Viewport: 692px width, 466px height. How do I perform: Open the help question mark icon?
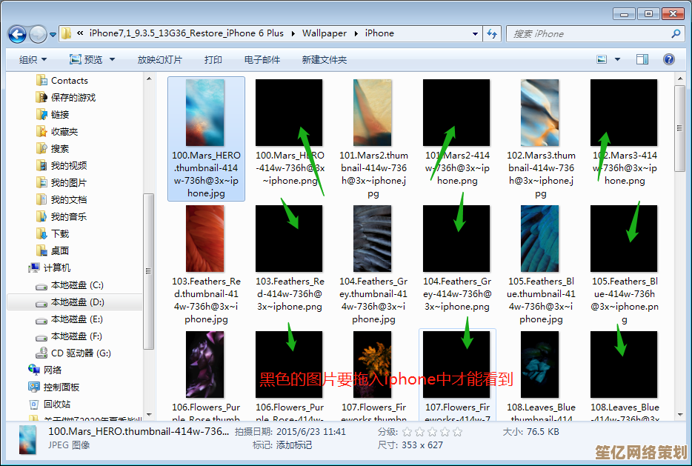(668, 59)
